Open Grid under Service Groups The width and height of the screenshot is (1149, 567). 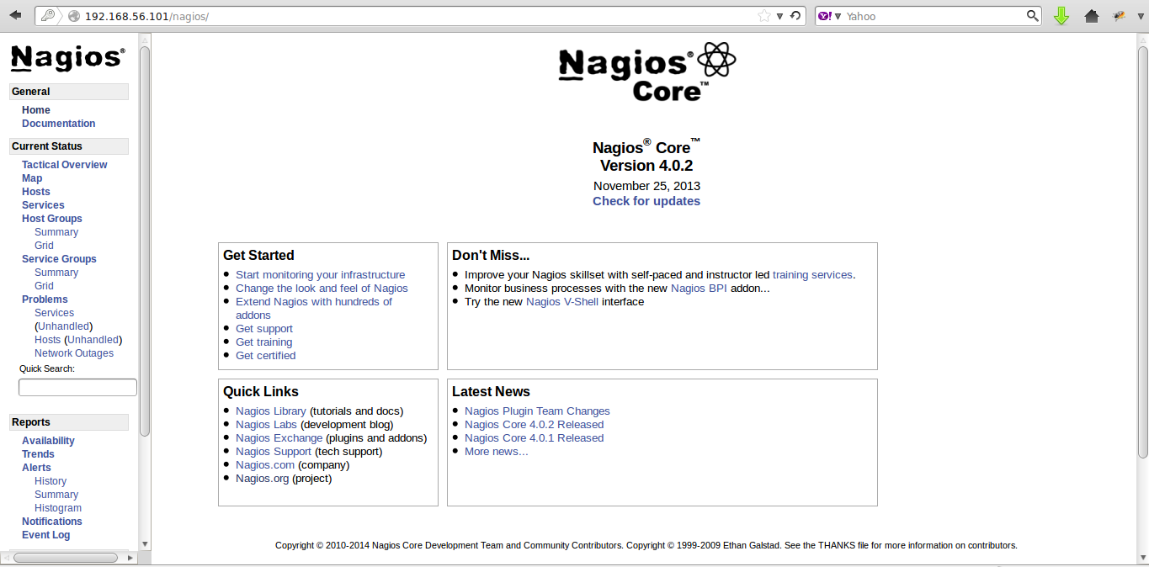(44, 286)
